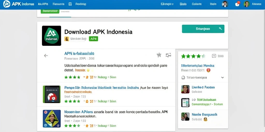Click the comment count icon in sidebar

[x=214, y=56]
